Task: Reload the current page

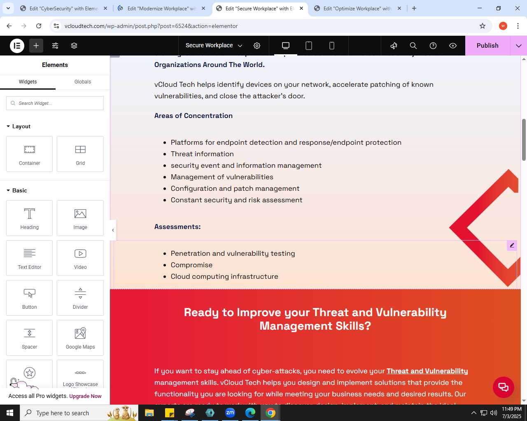Action: (39, 26)
